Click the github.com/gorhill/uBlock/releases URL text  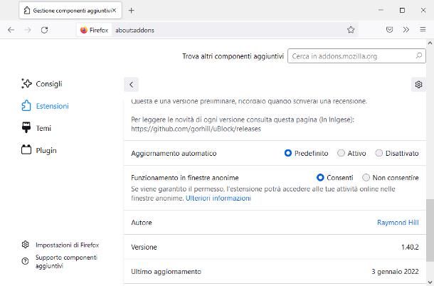196,129
